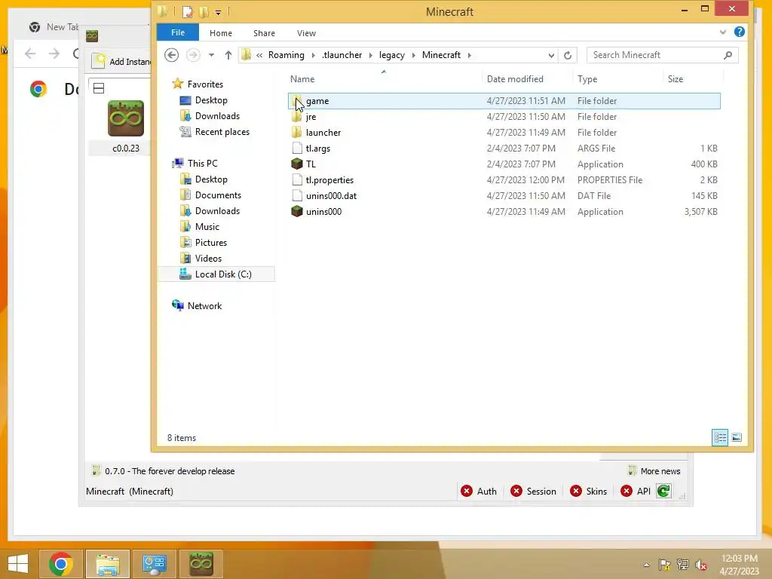
Task: Sort by Size column header
Action: click(x=692, y=78)
